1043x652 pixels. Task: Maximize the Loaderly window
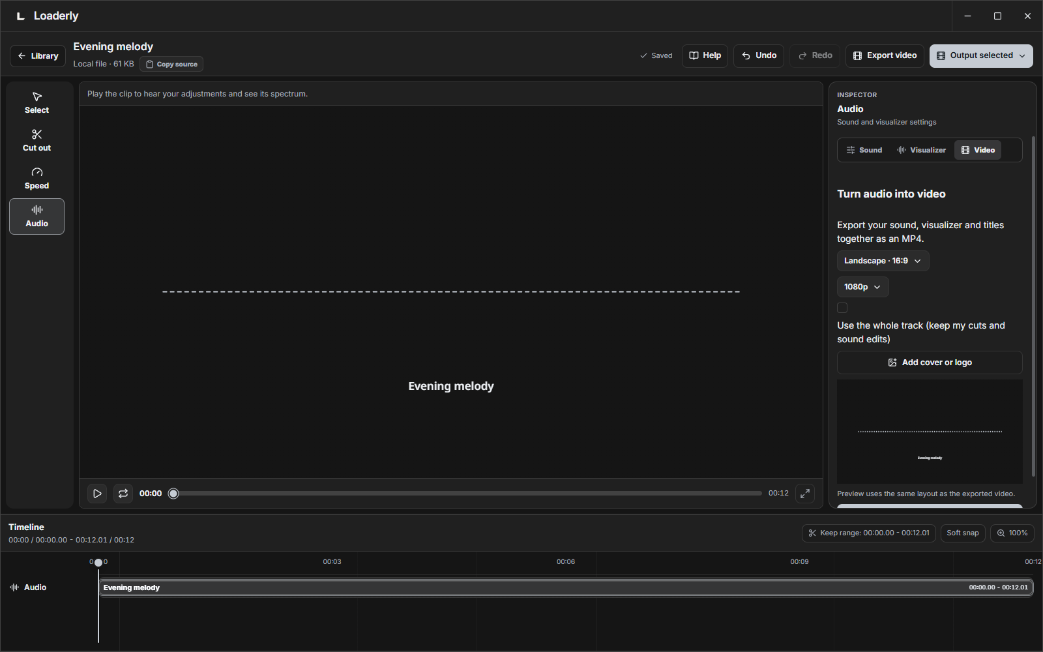[997, 16]
